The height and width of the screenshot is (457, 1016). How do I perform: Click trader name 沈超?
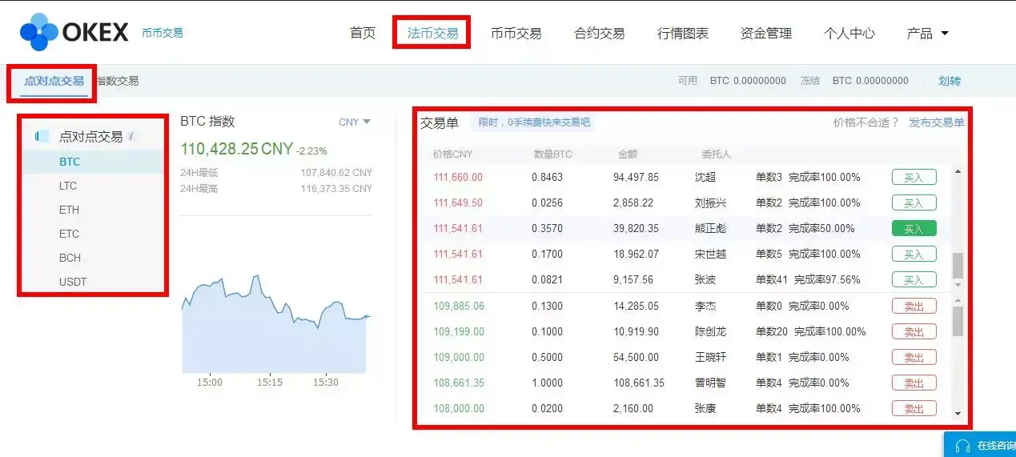click(x=705, y=178)
